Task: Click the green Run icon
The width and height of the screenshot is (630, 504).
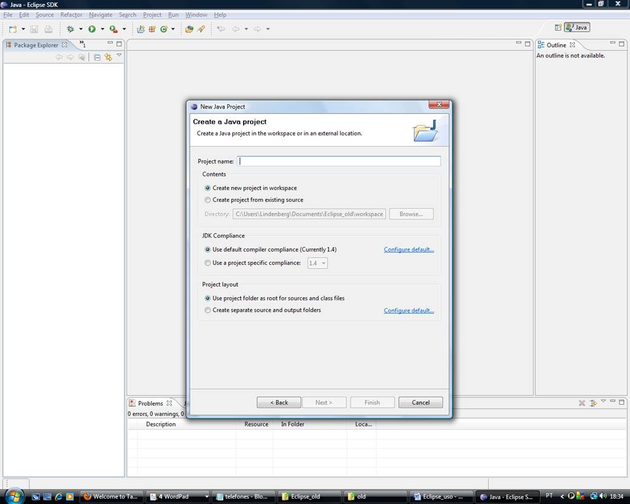Action: pyautogui.click(x=92, y=29)
